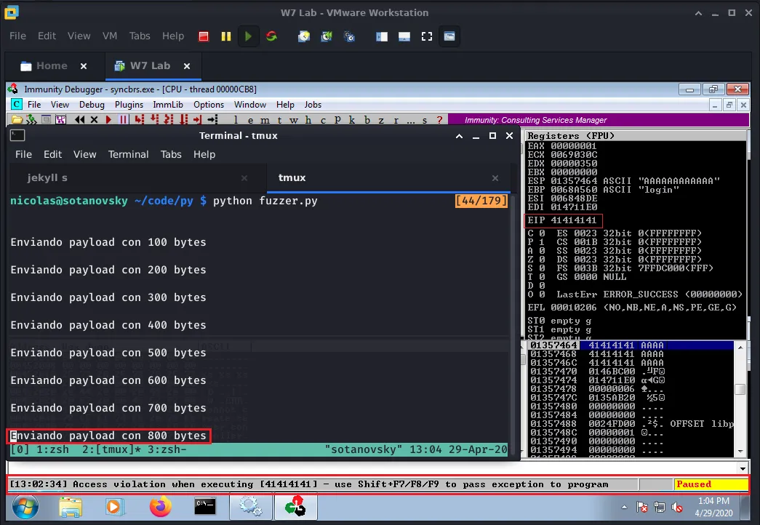Viewport: 760px width, 525px height.
Task: Show references with 'r' button
Action: point(396,120)
